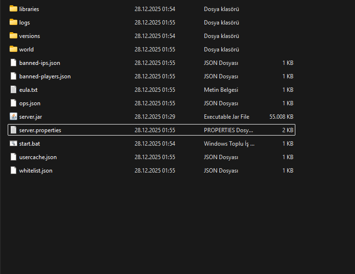This screenshot has height=274, width=355.
Task: Select the file name whitelist.json
Action: coord(36,171)
